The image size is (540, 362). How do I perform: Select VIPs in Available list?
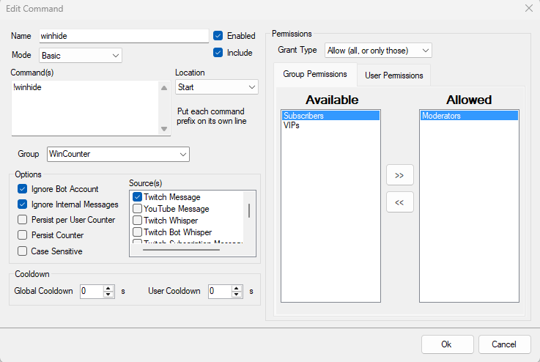coord(330,125)
